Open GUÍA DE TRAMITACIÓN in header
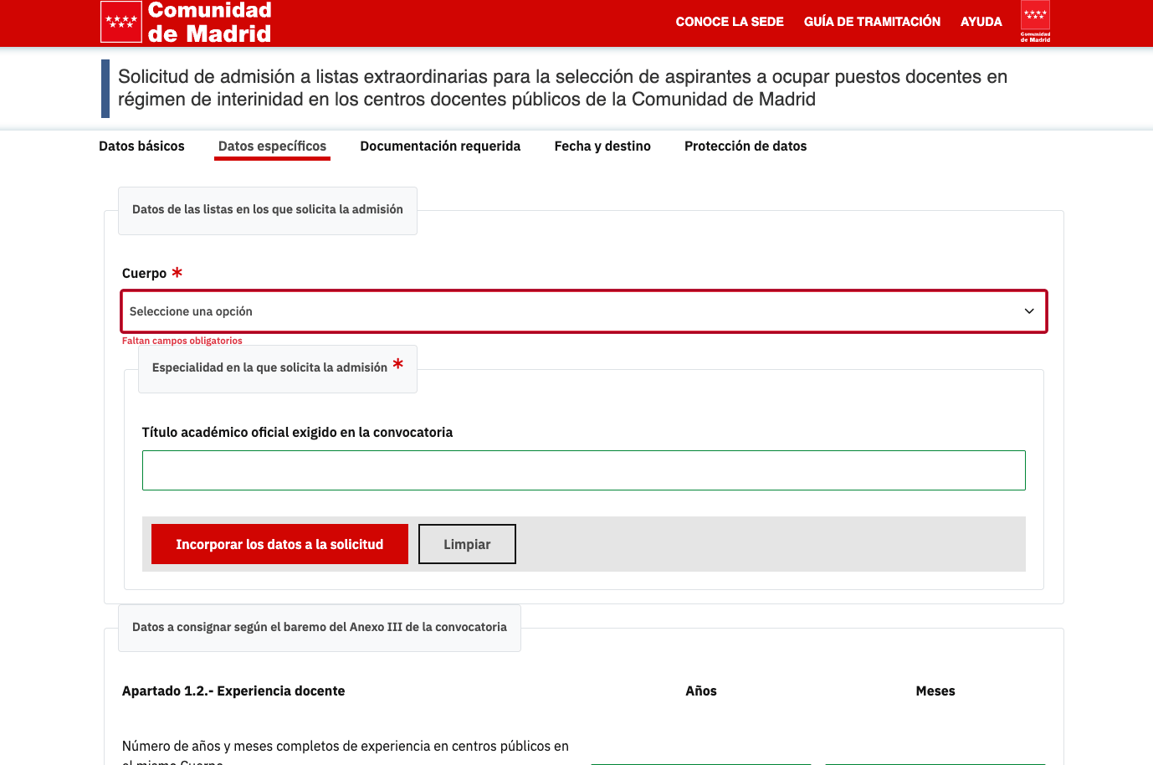This screenshot has height=765, width=1153. 872,22
